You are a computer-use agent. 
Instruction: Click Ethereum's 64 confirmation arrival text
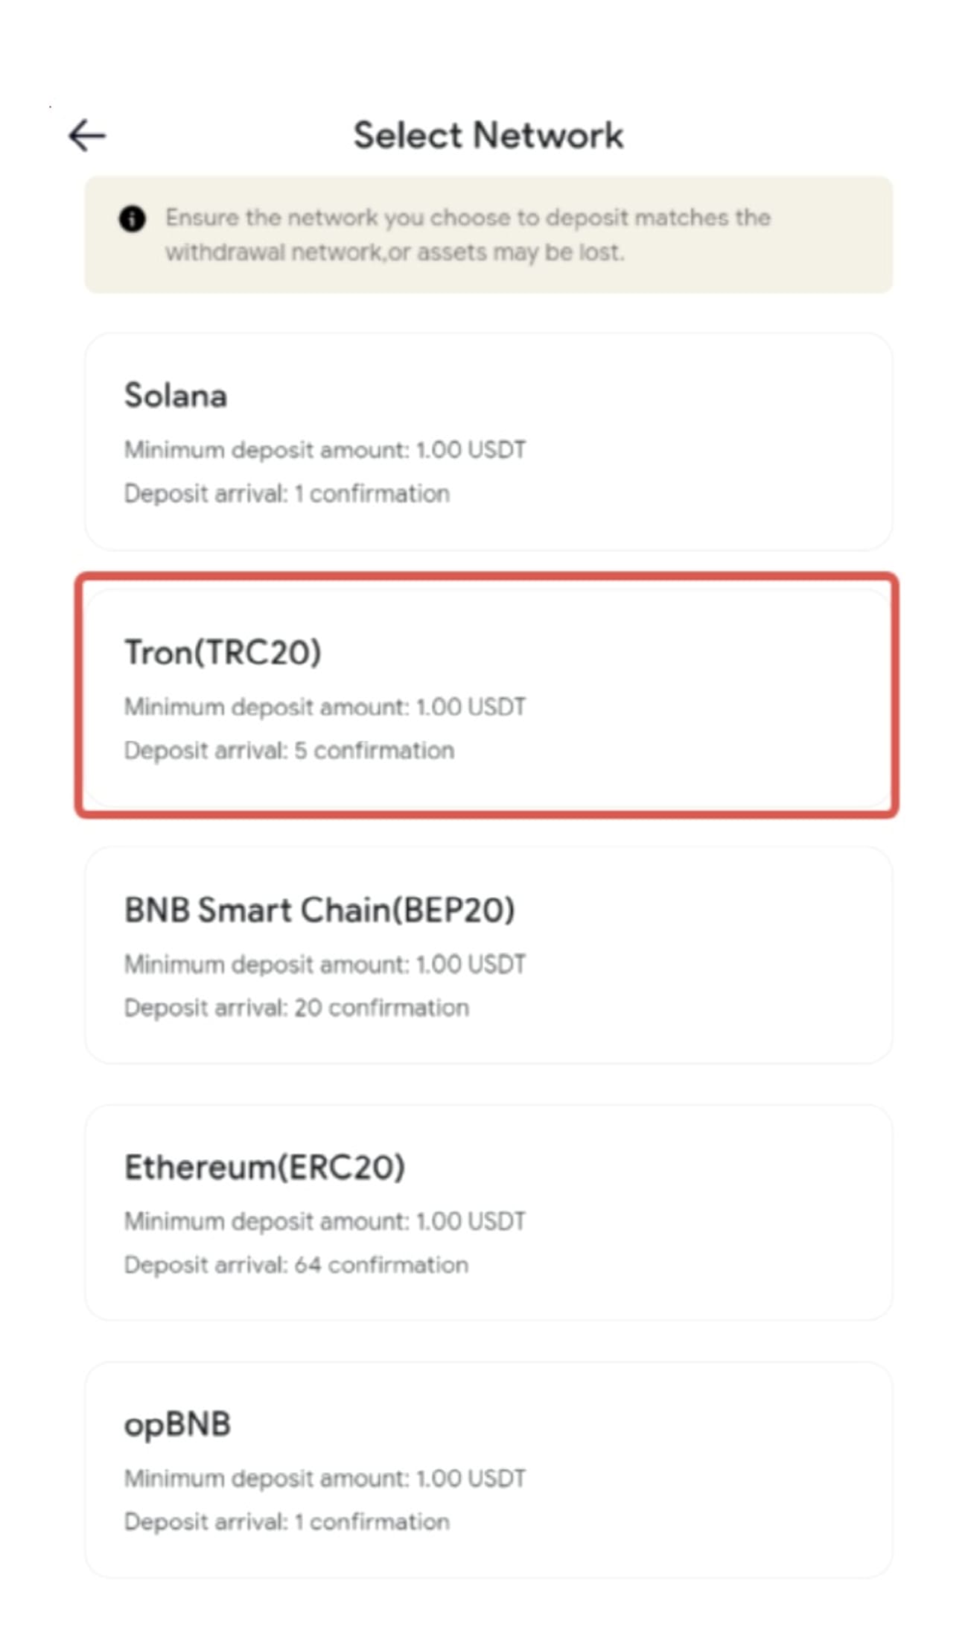(296, 1264)
